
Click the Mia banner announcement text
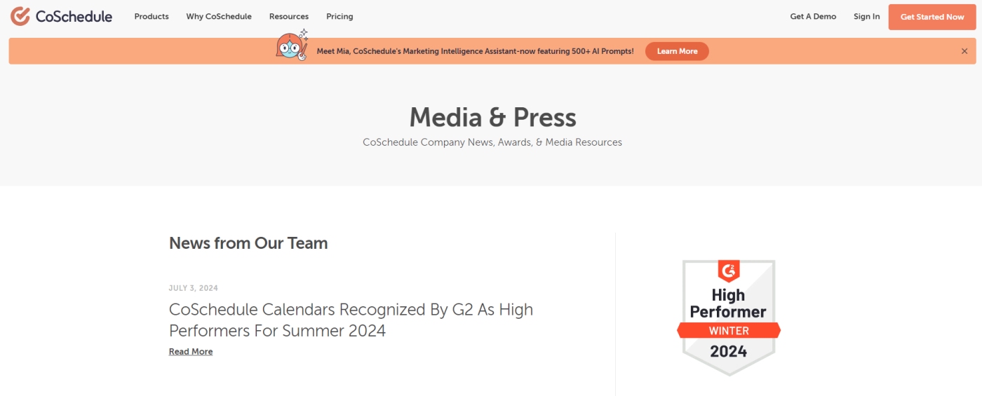(475, 51)
